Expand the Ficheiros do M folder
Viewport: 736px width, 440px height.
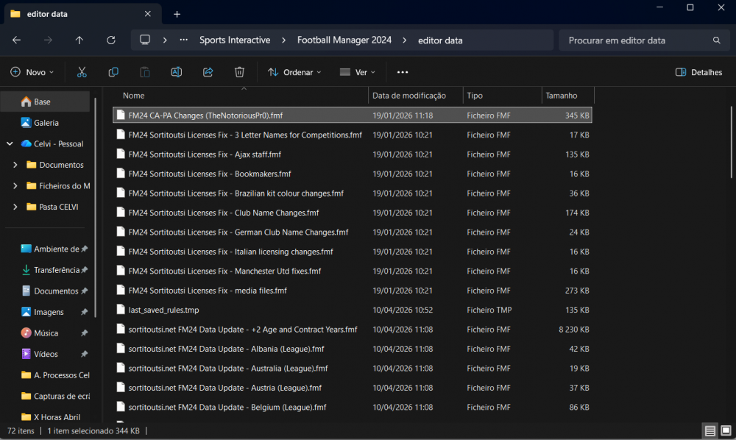(15, 186)
